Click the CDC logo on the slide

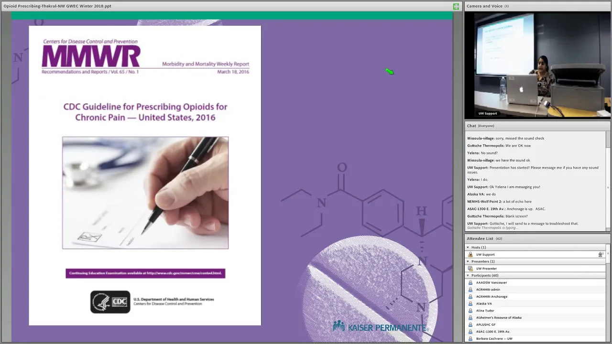pyautogui.click(x=110, y=302)
